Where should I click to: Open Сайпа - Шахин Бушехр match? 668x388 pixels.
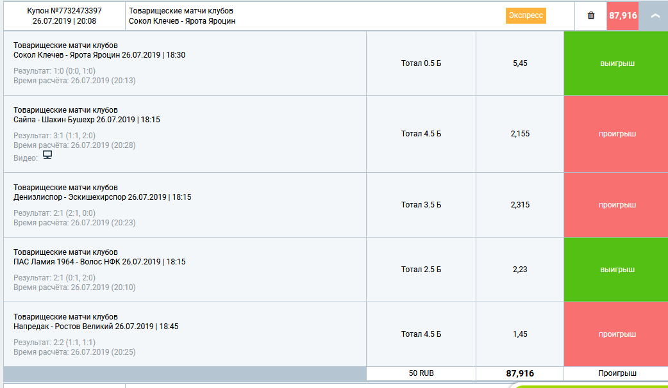point(87,120)
